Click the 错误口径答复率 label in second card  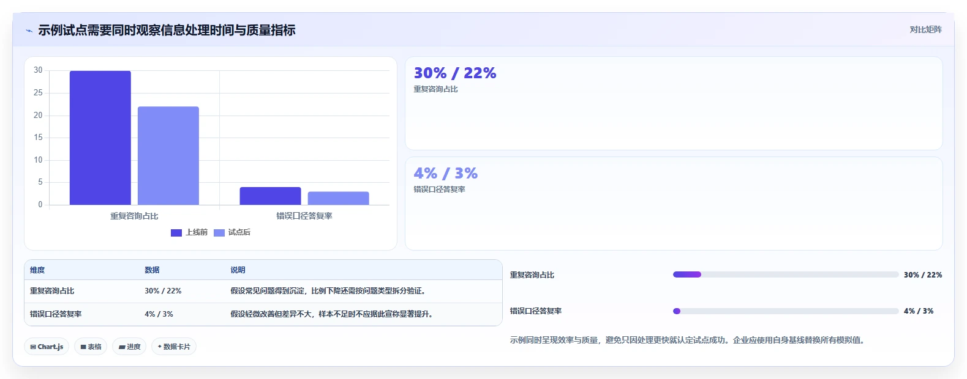[439, 189]
